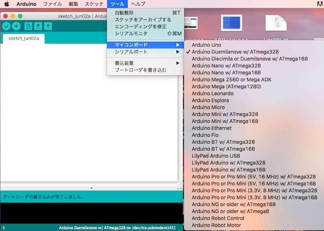Choose Arduino BT w/ ATmega168
This screenshot has width=324, height=231.
254,149
